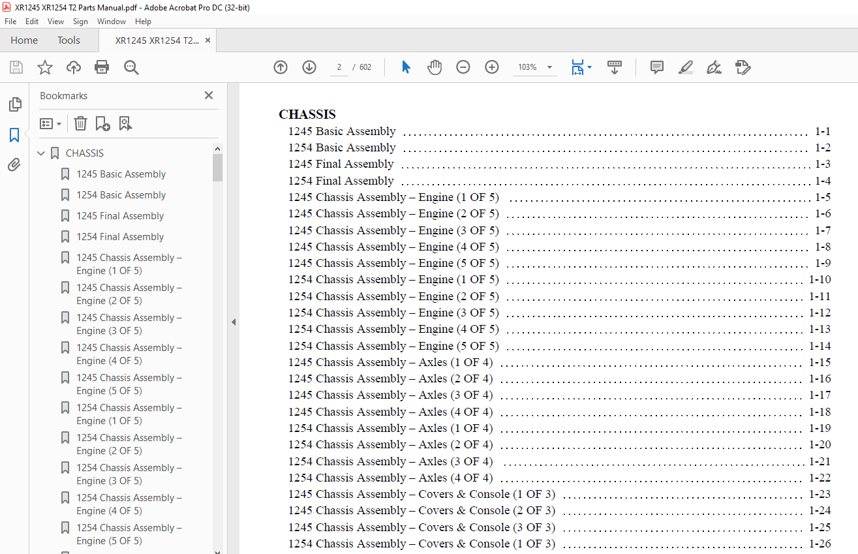Open the Edit menu
The image size is (858, 554).
[32, 22]
